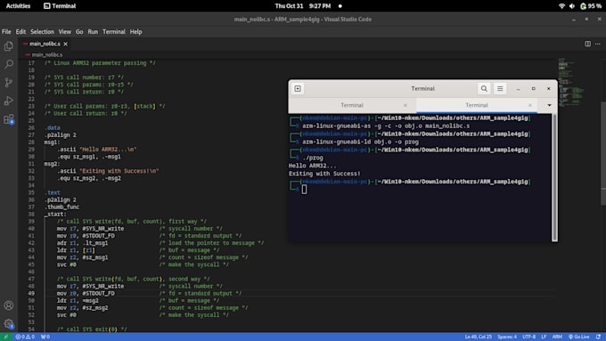The image size is (606, 341).
Task: Click the main_nolibc.s breadcrumb
Action: [46, 55]
